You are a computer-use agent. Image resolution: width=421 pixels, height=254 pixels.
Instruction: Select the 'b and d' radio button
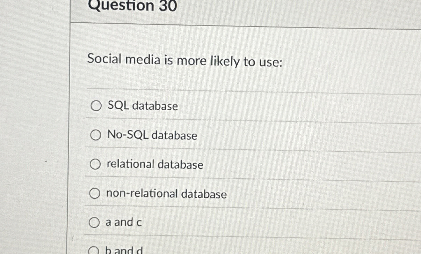[x=93, y=250]
